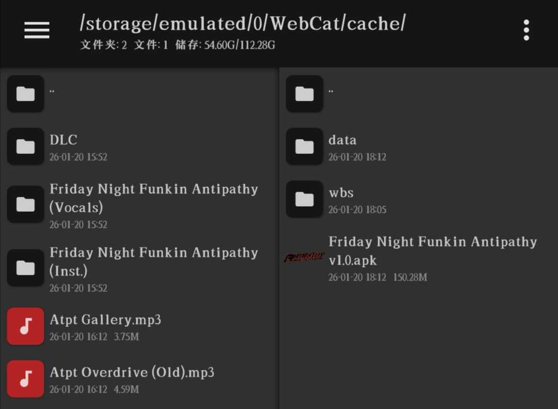Click the Atpt Overdrive (Old).mp3 music icon
558x409 pixels.
pyautogui.click(x=25, y=379)
